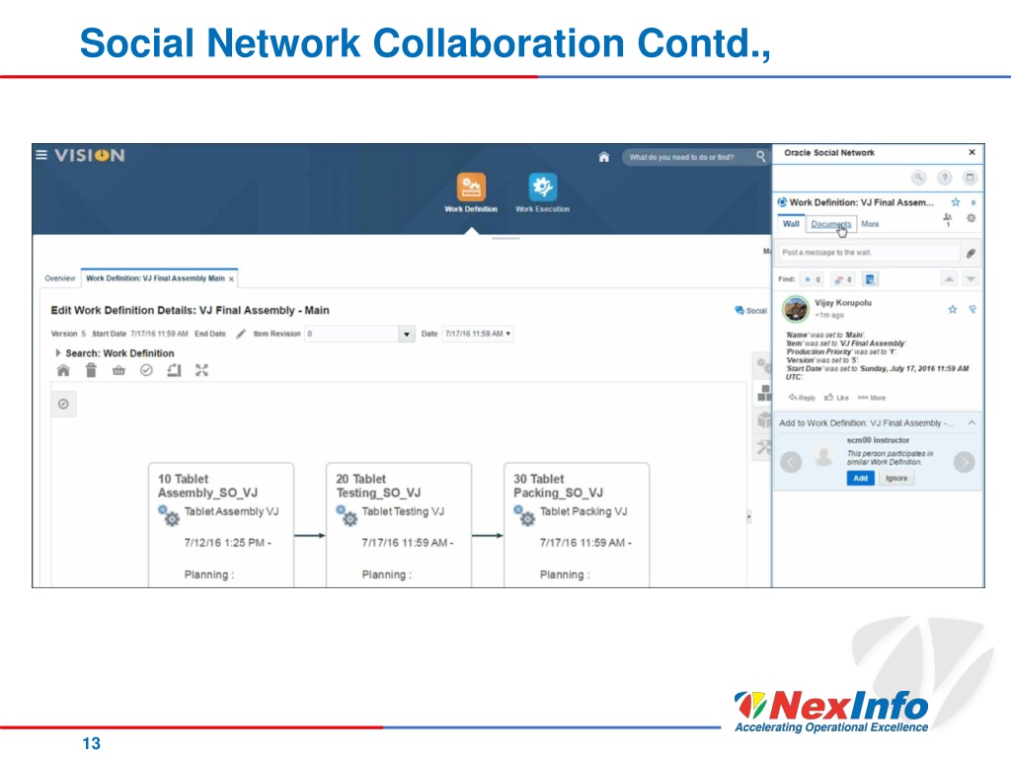This screenshot has width=1011, height=758.
Task: Click the search icon in Oracle Social Network
Action: point(919,178)
